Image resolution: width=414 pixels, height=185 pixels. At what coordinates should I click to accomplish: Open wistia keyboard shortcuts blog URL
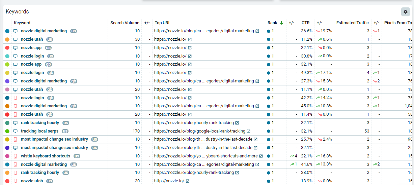(x=206, y=156)
